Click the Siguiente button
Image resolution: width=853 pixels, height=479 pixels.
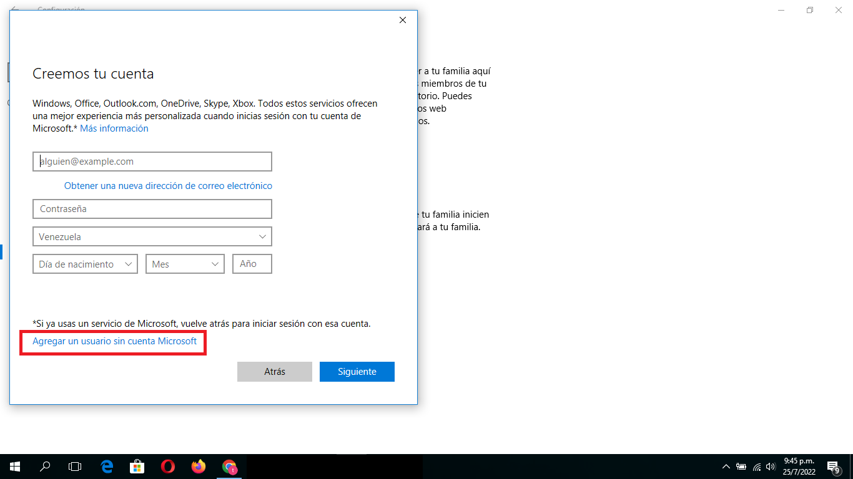(357, 372)
